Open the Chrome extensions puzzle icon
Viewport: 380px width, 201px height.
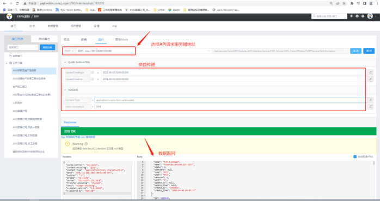click(352, 3)
